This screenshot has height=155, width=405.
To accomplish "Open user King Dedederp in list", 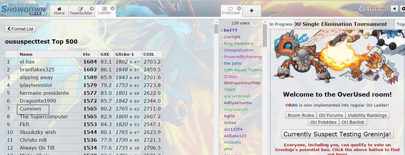I will (x=239, y=44).
